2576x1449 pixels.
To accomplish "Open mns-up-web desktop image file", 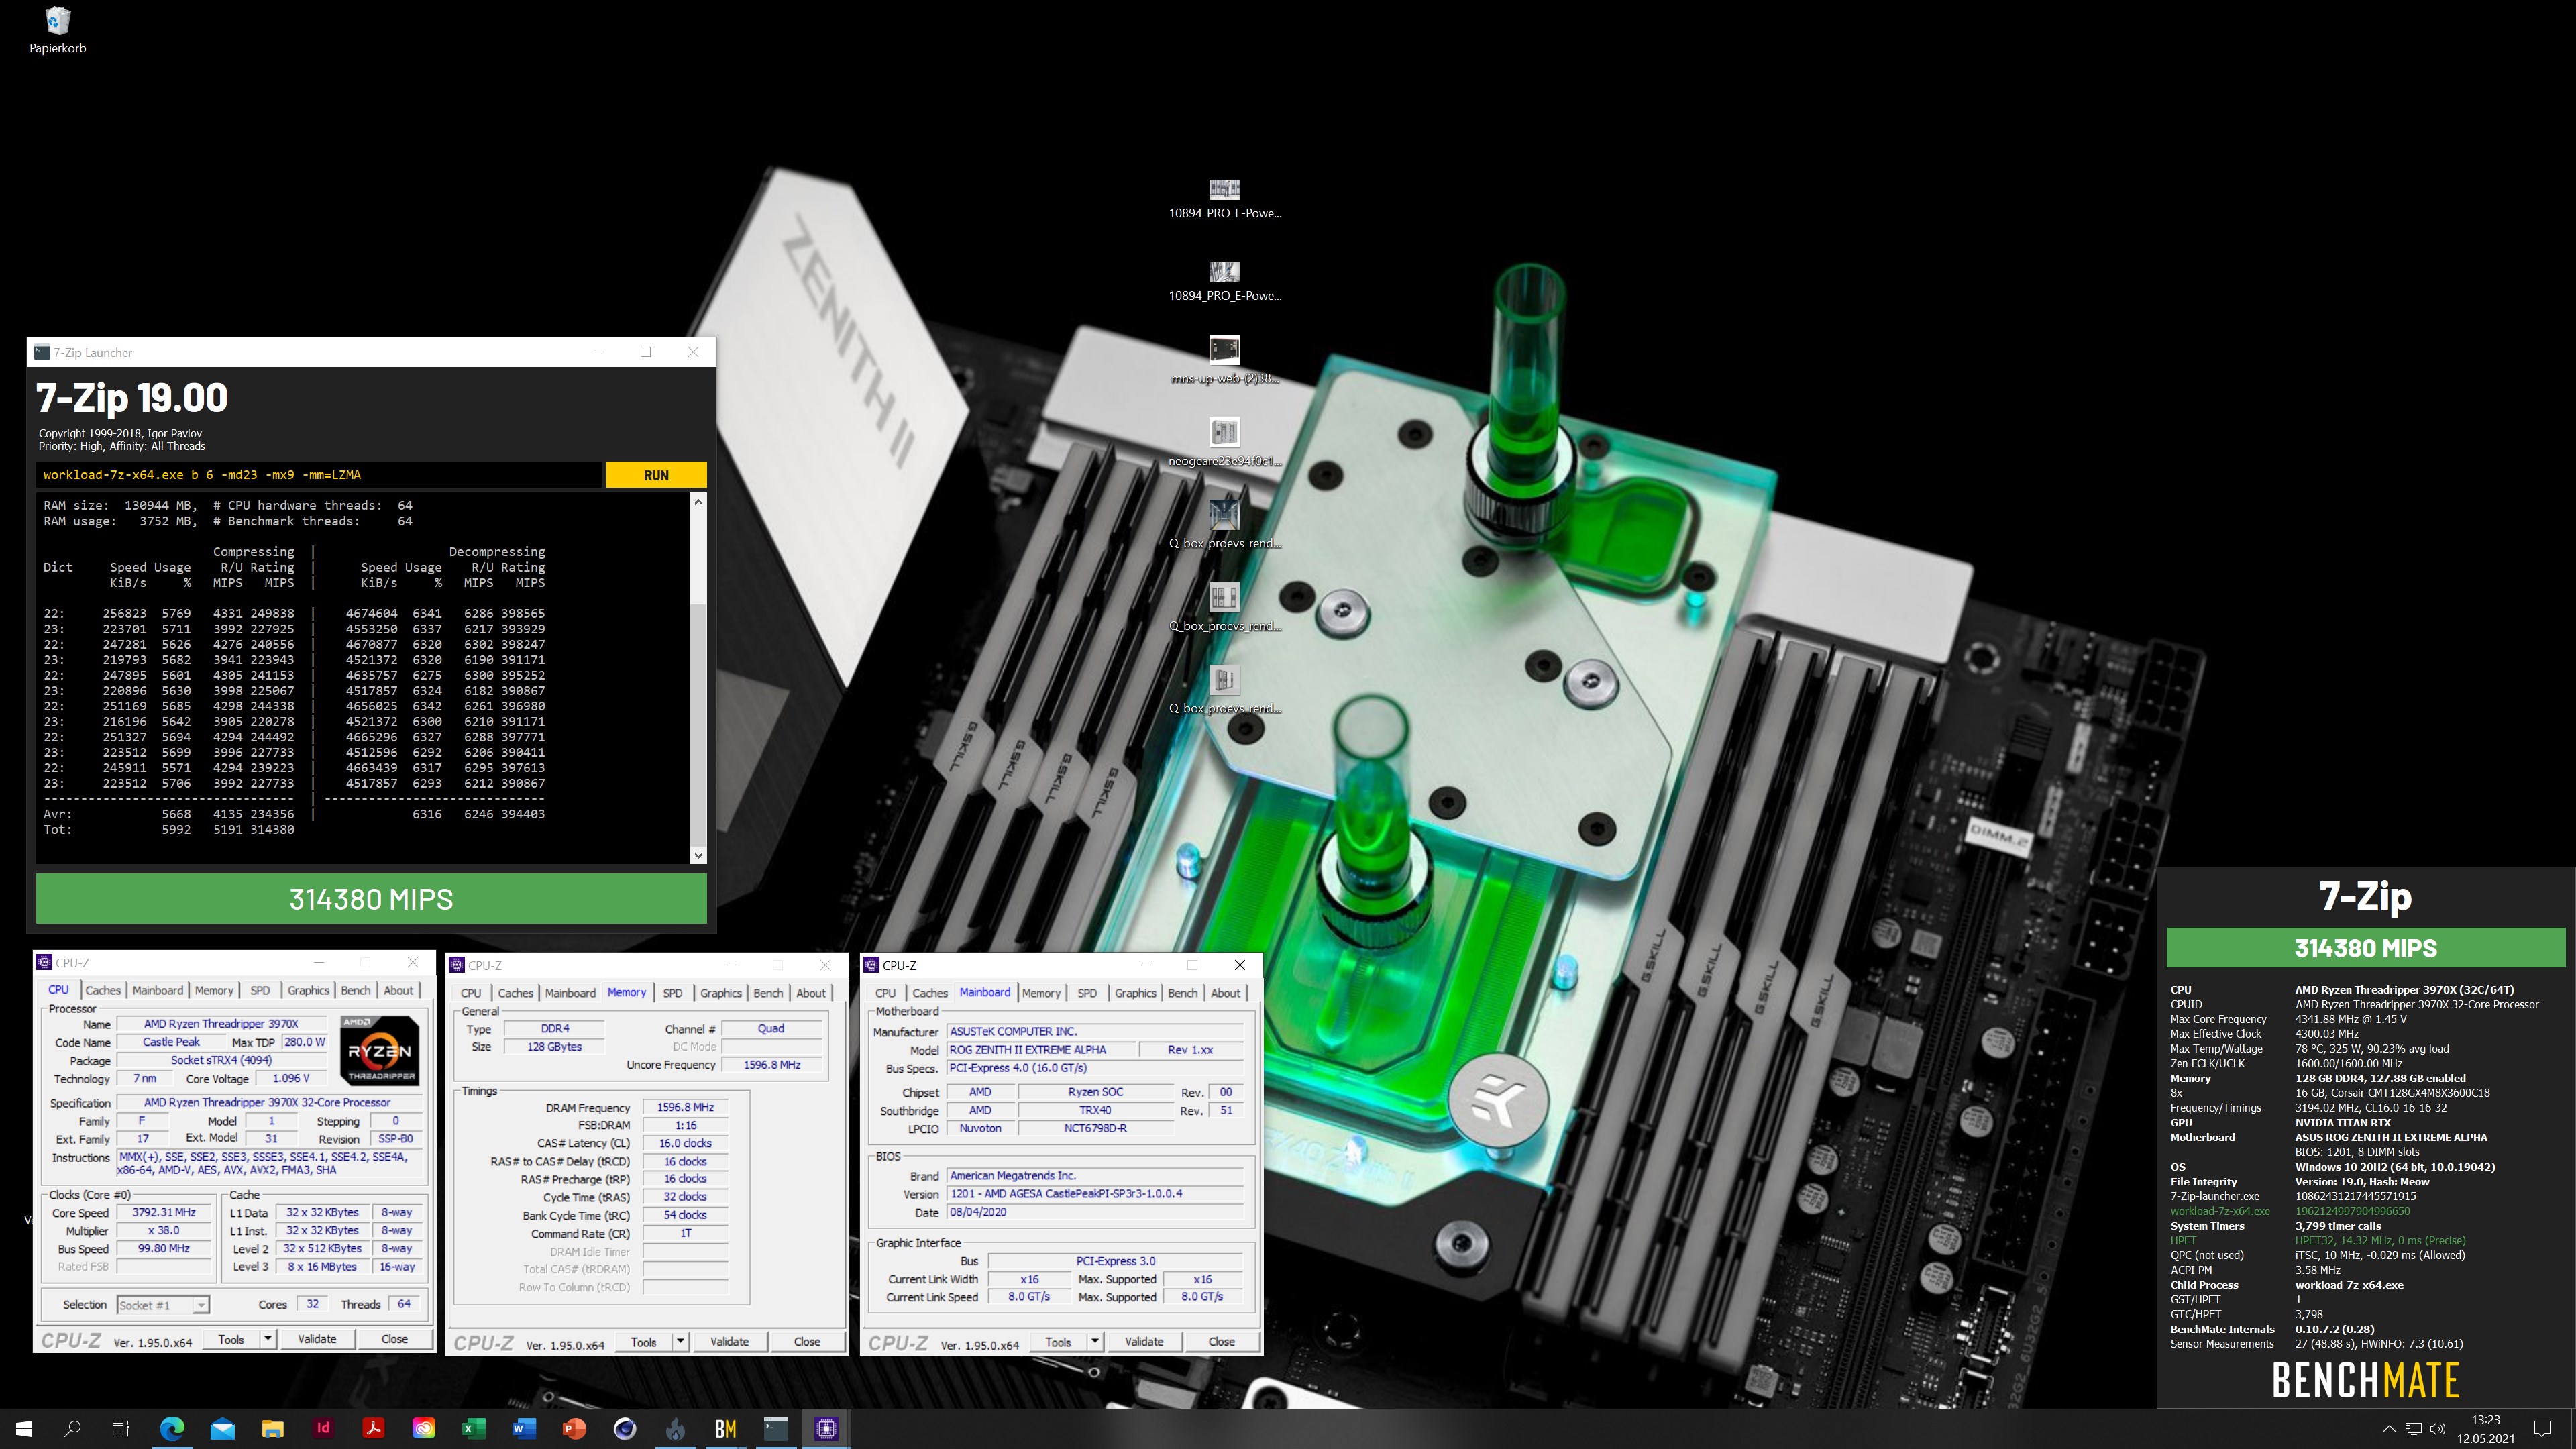I will (x=1224, y=361).
